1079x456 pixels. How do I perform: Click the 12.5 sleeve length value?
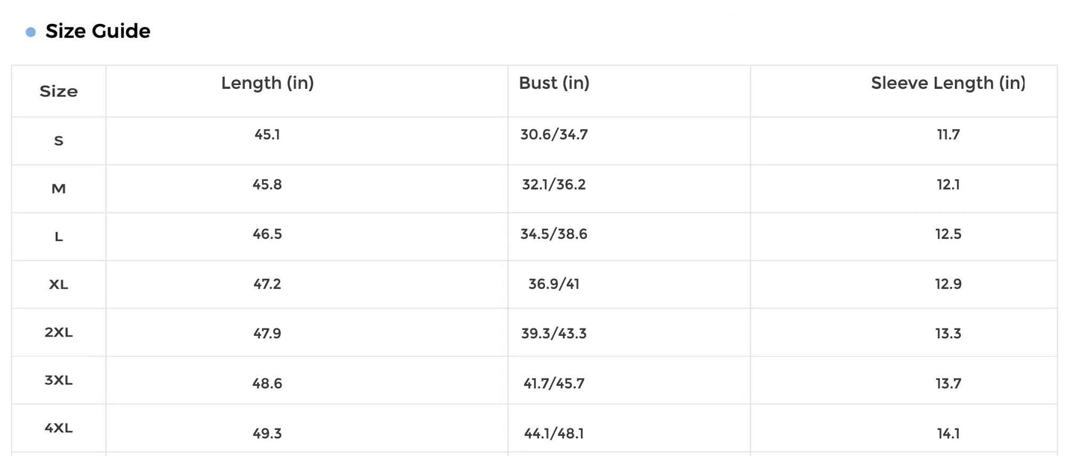point(948,234)
